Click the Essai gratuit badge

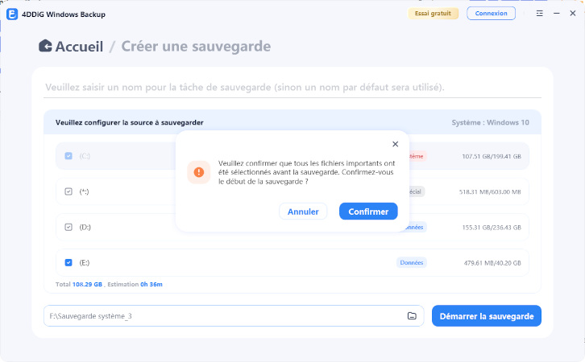[434, 14]
